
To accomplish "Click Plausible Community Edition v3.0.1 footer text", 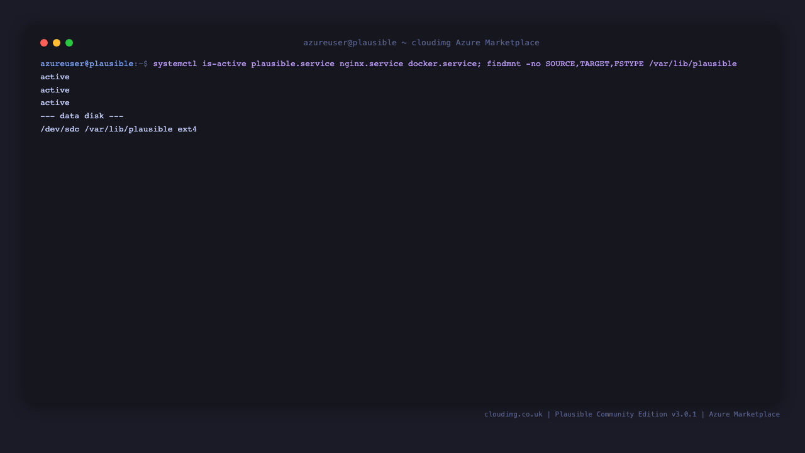I will tap(626, 414).
